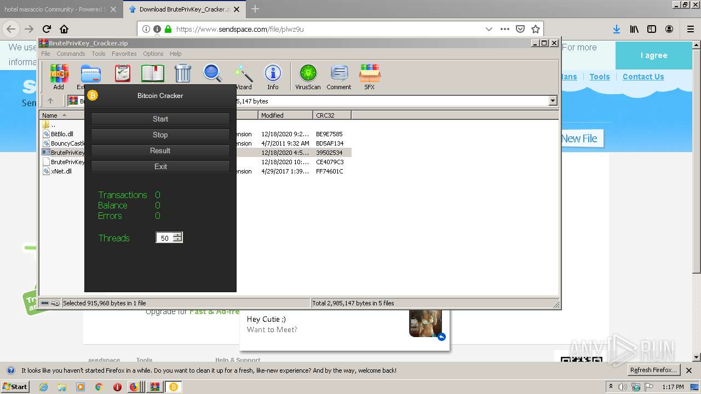
Task: Go back in Firefox
Action: click(11, 29)
